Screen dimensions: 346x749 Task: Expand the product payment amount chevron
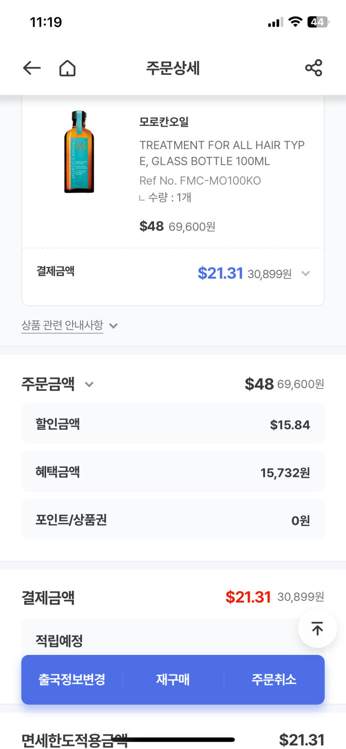coord(305,273)
